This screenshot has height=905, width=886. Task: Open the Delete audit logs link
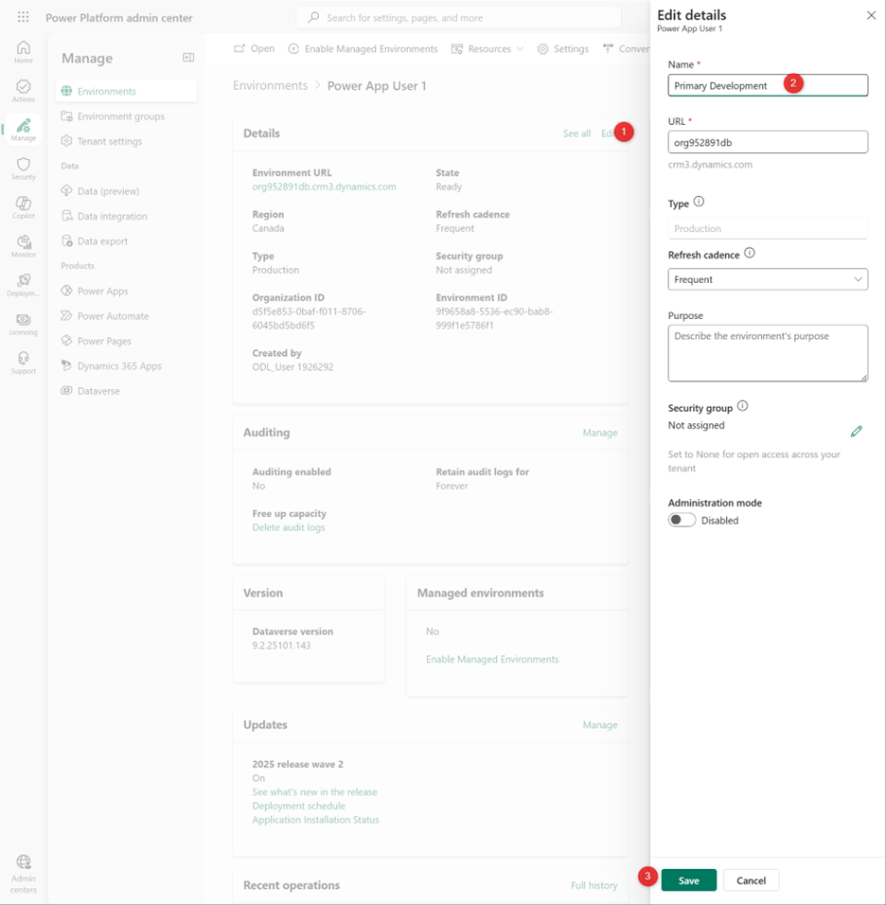[x=288, y=527]
